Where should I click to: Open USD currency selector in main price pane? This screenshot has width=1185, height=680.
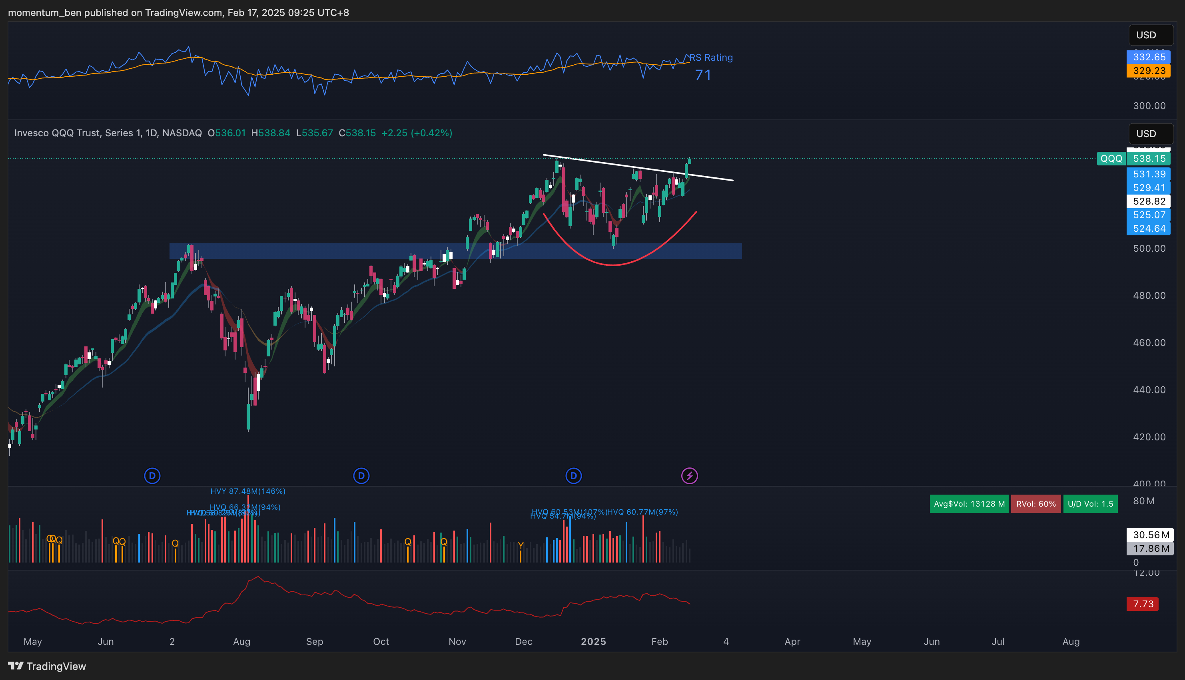(1150, 134)
